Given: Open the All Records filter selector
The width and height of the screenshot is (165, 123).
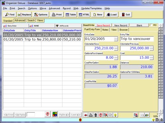Looking at the screenshot, I should [x=68, y=26].
